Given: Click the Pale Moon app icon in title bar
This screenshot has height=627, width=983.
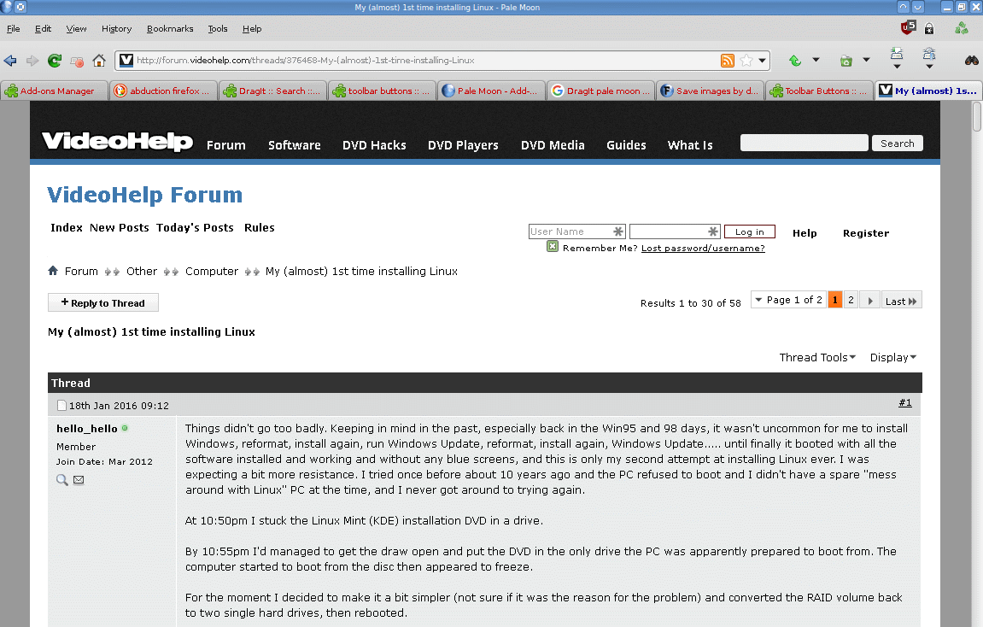Looking at the screenshot, I should 6,7.
